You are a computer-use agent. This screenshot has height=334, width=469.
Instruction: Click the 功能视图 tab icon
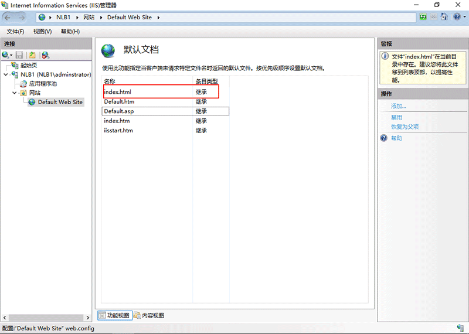point(102,315)
